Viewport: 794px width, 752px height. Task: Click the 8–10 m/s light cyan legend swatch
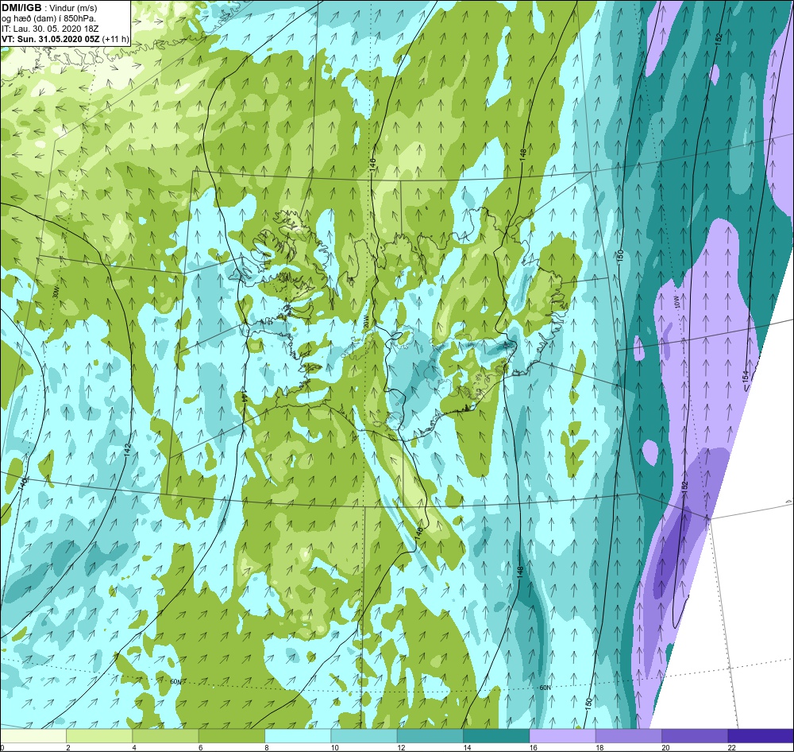pyautogui.click(x=298, y=736)
